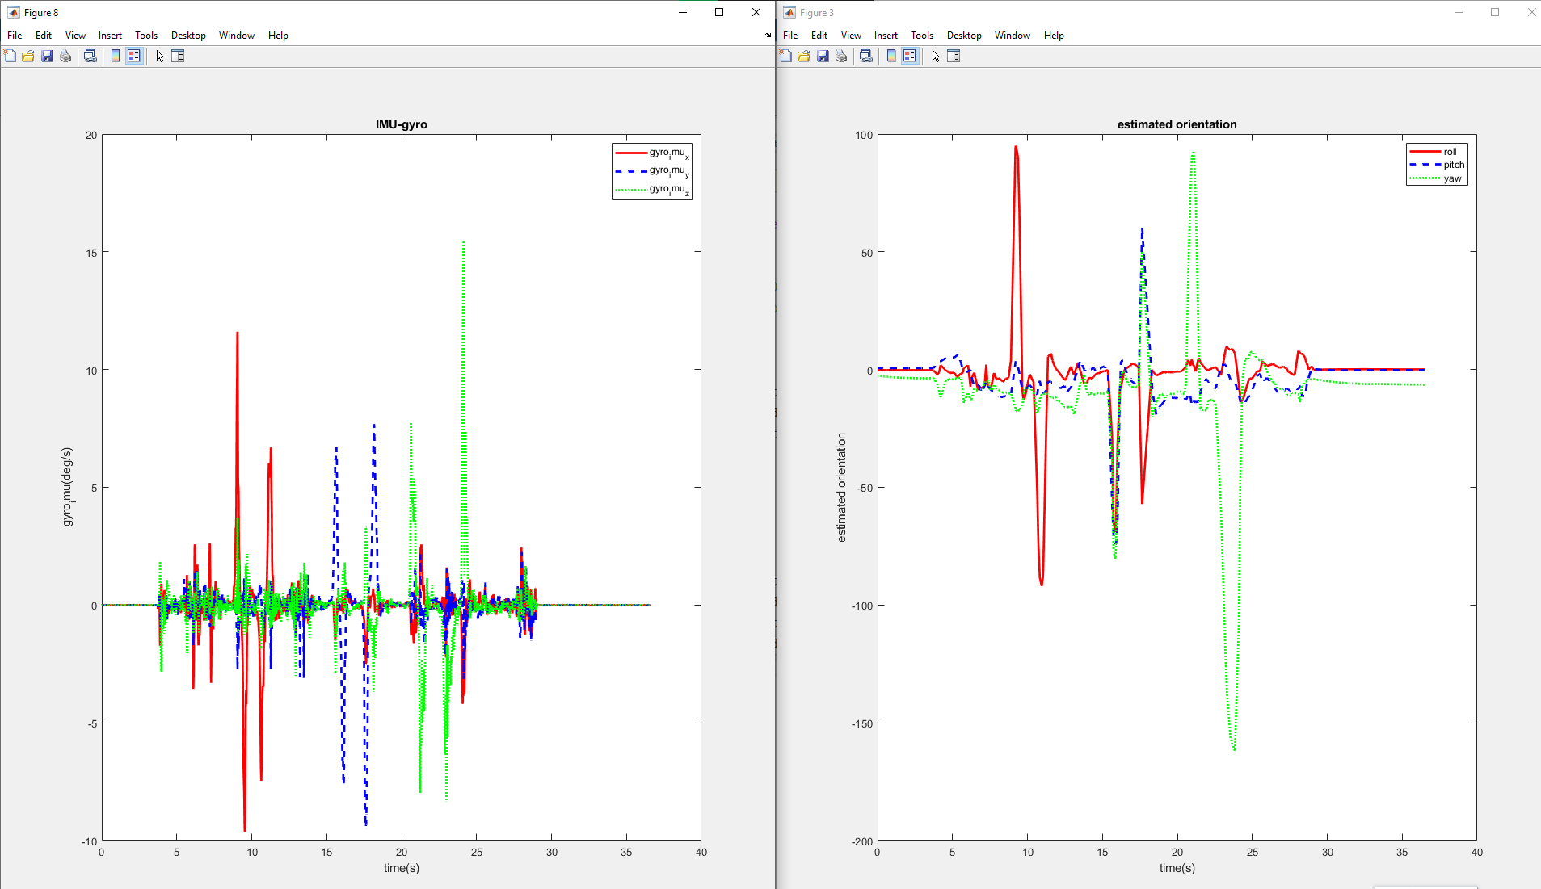Open the Desktop menu in Figure 3
This screenshot has height=889, width=1541.
pyautogui.click(x=964, y=36)
